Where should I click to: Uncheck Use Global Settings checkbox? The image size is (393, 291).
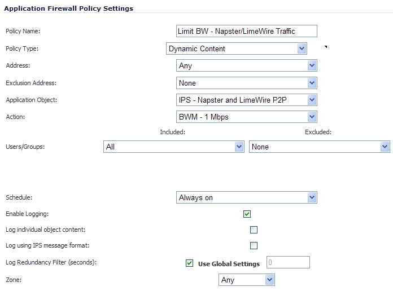(189, 263)
